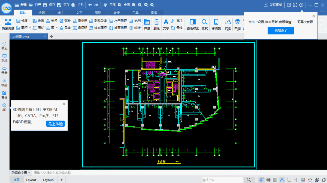Select the 快速测量 quick measure tool

[x=8, y=24]
